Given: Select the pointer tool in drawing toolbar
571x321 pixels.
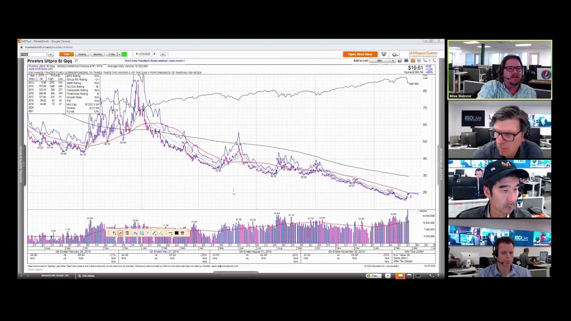Looking at the screenshot, I should click(114, 233).
